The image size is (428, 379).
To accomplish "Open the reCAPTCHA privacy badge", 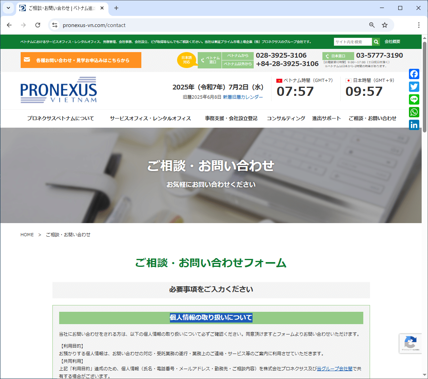I will tap(411, 344).
